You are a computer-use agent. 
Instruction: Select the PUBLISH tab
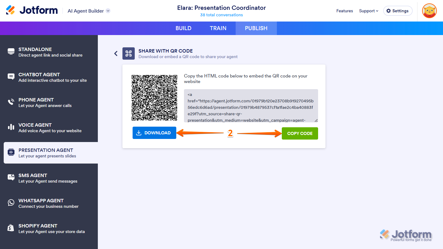point(256,28)
